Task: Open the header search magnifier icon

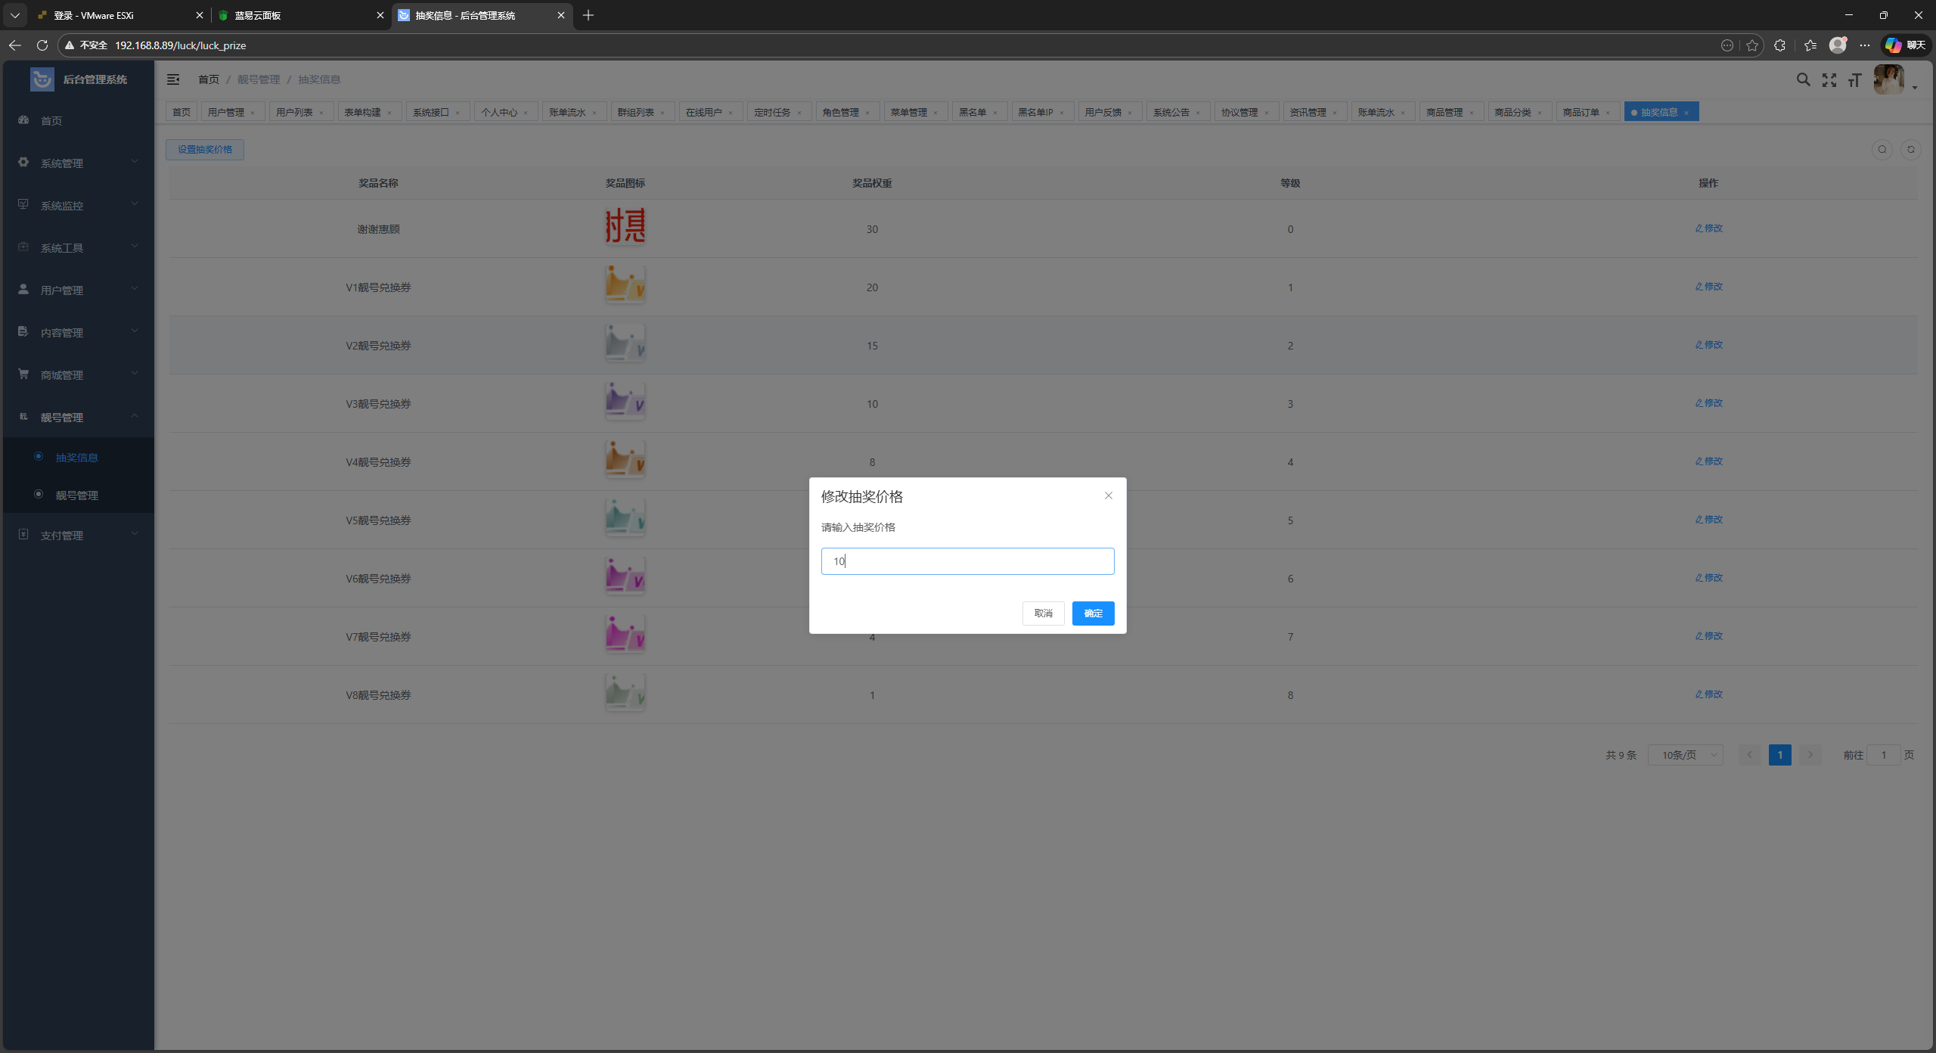Action: (1803, 79)
